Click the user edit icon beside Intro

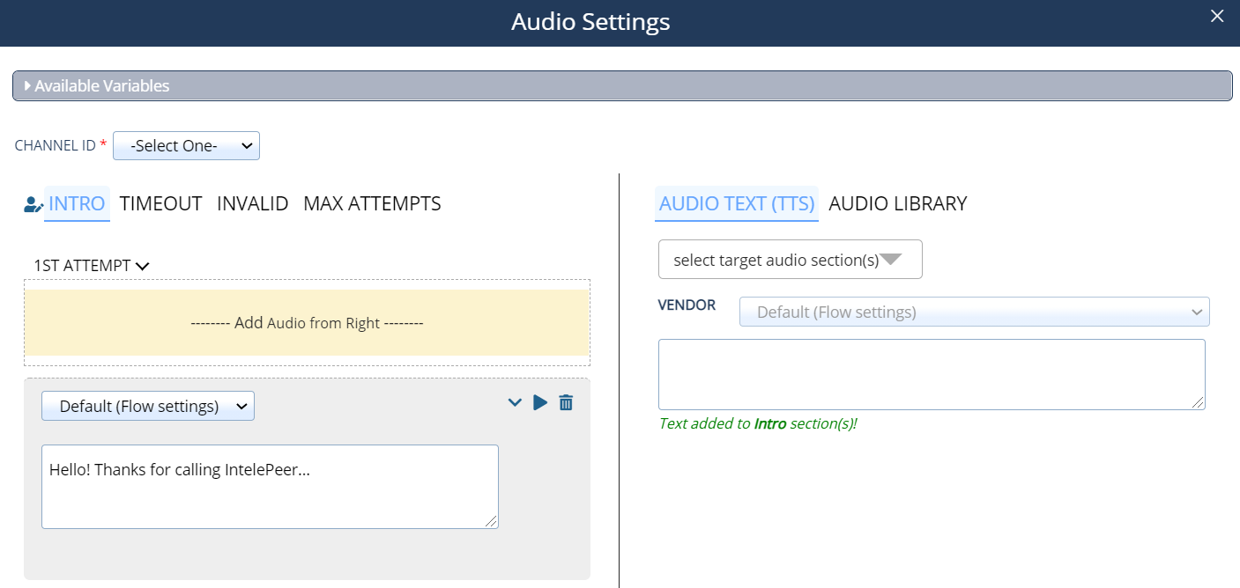(33, 204)
